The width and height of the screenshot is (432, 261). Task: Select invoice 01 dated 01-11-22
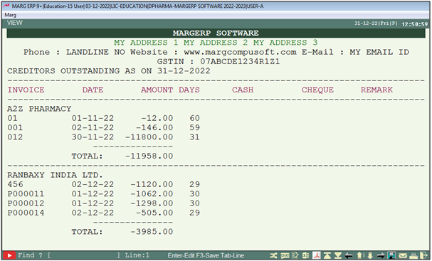(104, 118)
